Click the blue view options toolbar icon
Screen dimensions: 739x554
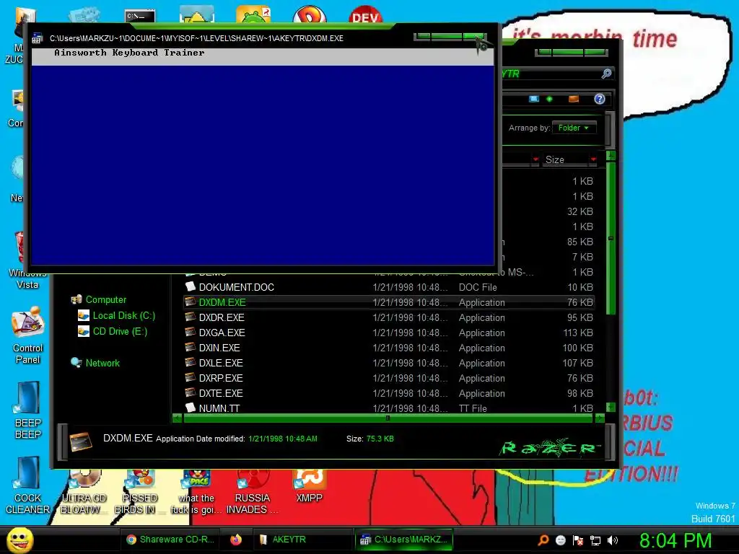pos(533,99)
